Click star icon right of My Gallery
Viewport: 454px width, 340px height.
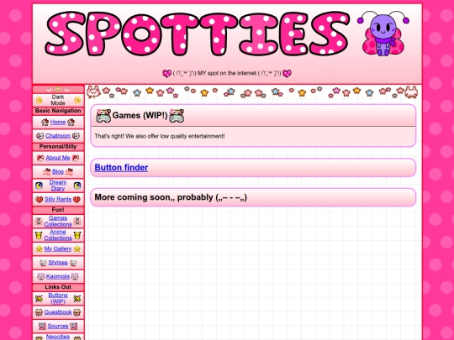[x=77, y=248]
